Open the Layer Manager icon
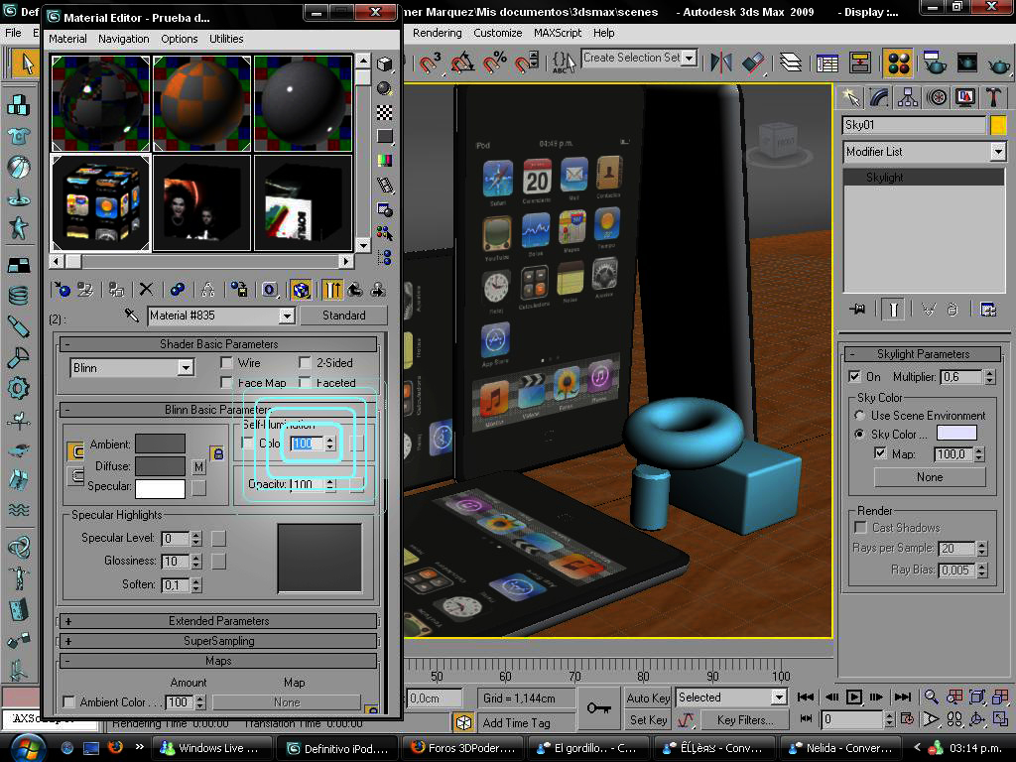Screen dimensions: 1016x762 coord(791,63)
